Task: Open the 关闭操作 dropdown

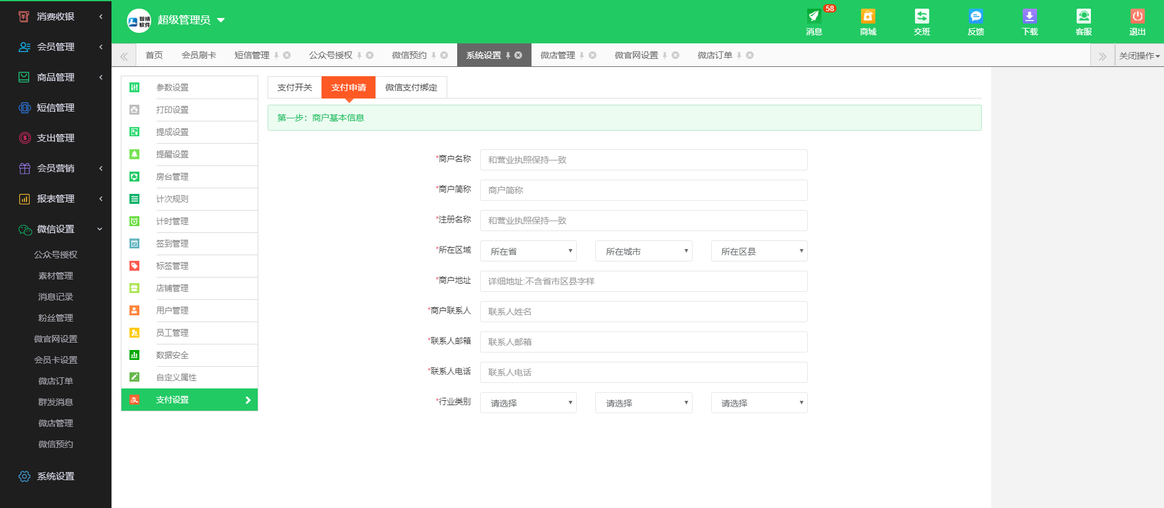Action: (x=1139, y=56)
